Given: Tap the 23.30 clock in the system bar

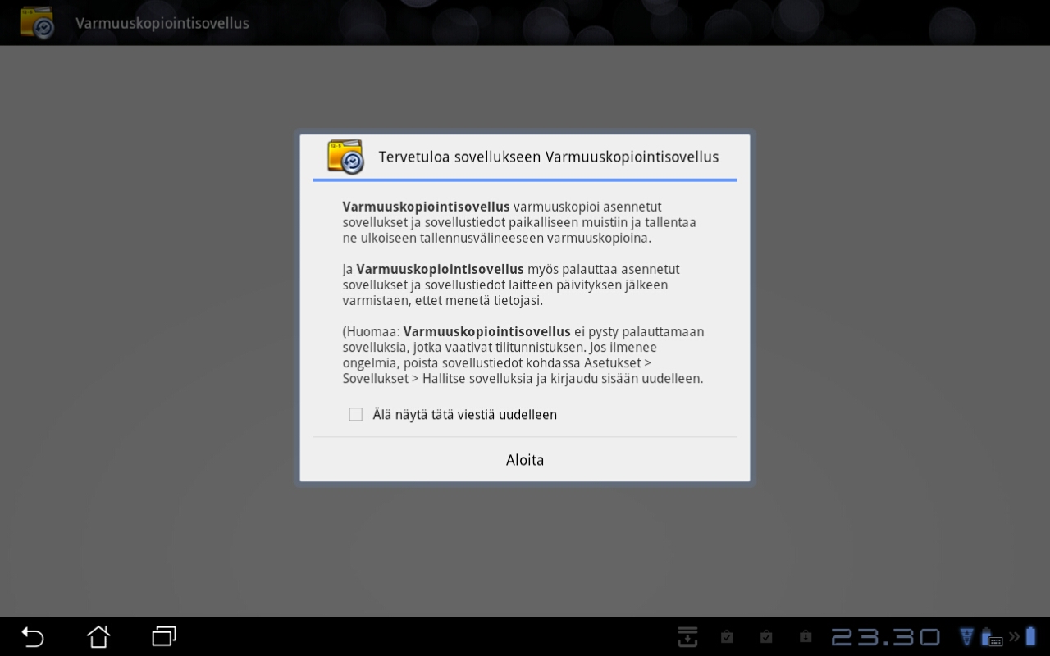Looking at the screenshot, I should [886, 637].
